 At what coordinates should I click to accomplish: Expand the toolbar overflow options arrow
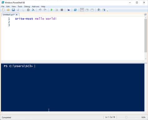[x=107, y=11]
